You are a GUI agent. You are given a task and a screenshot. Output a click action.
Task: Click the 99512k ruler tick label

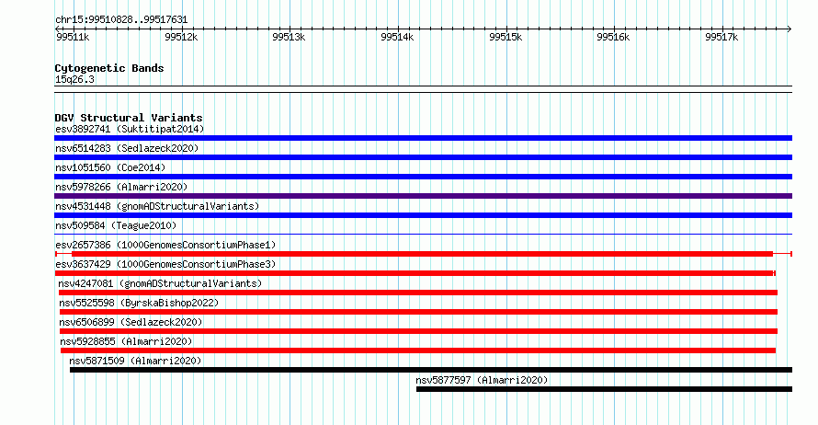[181, 37]
